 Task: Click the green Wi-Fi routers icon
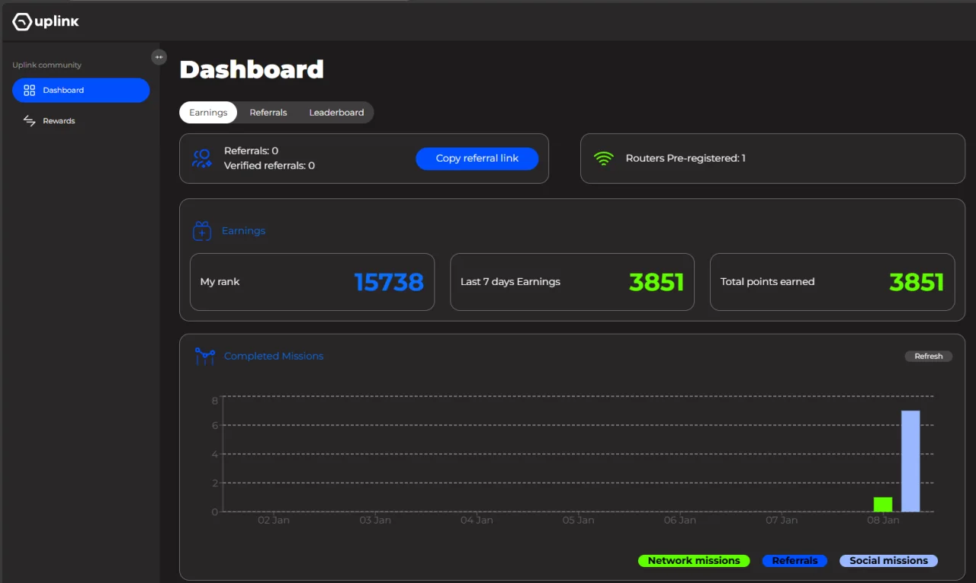pyautogui.click(x=604, y=159)
